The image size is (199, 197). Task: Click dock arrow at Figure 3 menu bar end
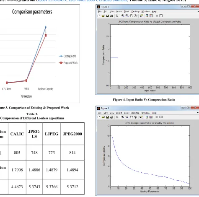(x=198, y=113)
